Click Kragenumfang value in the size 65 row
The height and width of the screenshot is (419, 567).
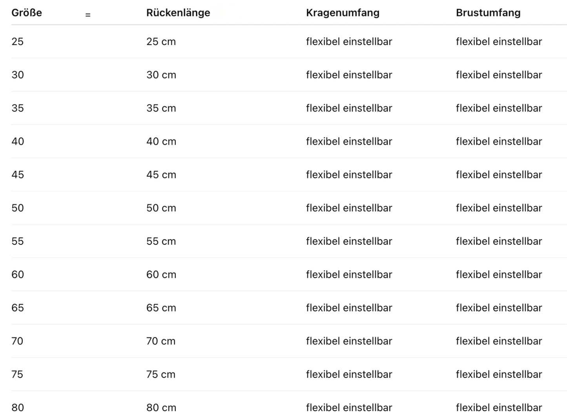click(349, 308)
